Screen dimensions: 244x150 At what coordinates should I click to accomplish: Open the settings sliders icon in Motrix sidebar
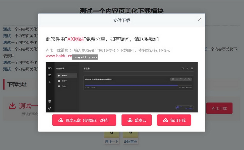(49, 101)
